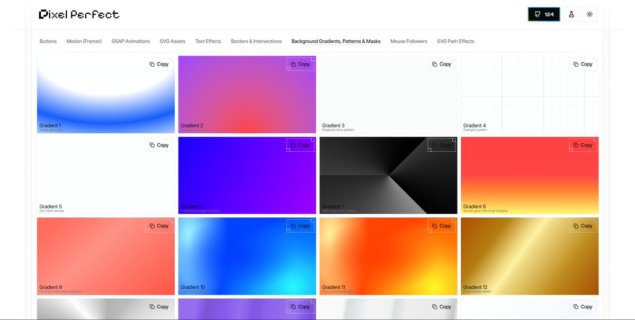Switch to the Buttons tab

(48, 41)
